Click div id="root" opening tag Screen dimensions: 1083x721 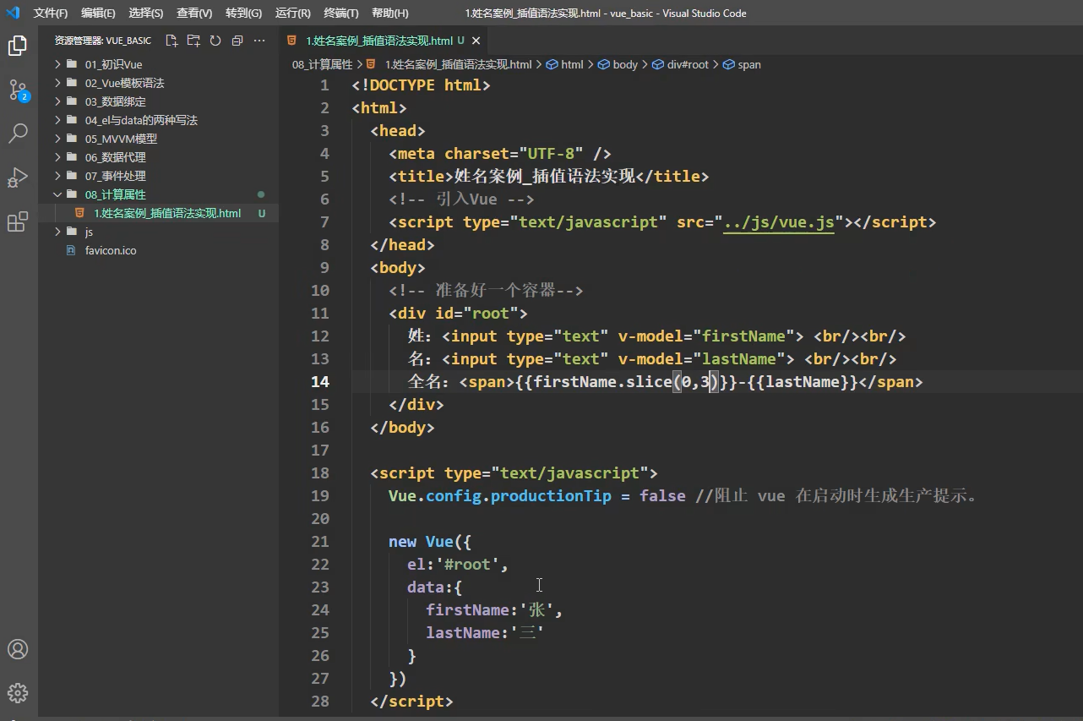tap(458, 314)
